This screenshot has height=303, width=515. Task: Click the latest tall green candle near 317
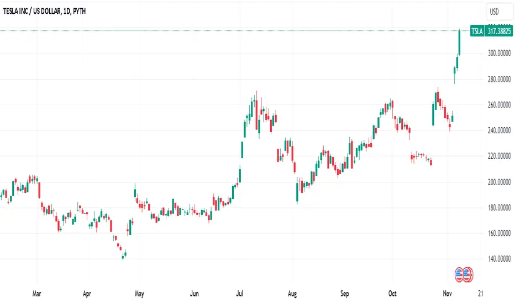coord(460,42)
